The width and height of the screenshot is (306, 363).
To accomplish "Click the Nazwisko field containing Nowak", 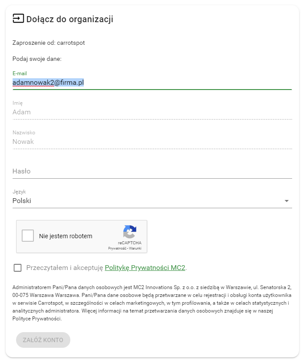I will [152, 142].
